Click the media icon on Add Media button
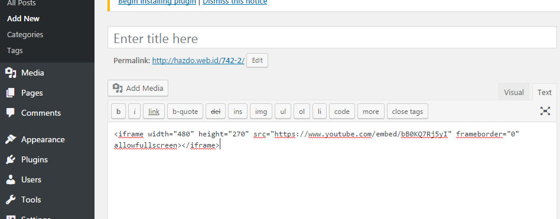The height and width of the screenshot is (219, 560). pyautogui.click(x=118, y=88)
